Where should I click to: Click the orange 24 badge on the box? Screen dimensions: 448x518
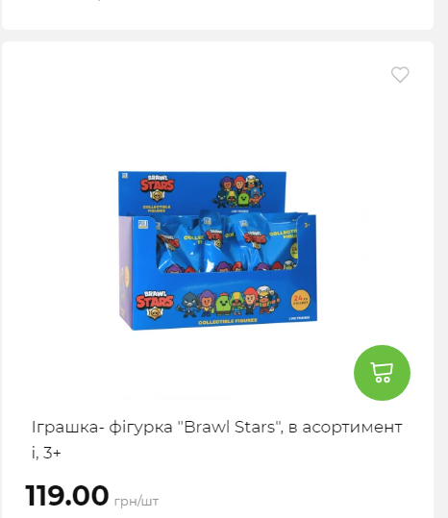click(301, 300)
